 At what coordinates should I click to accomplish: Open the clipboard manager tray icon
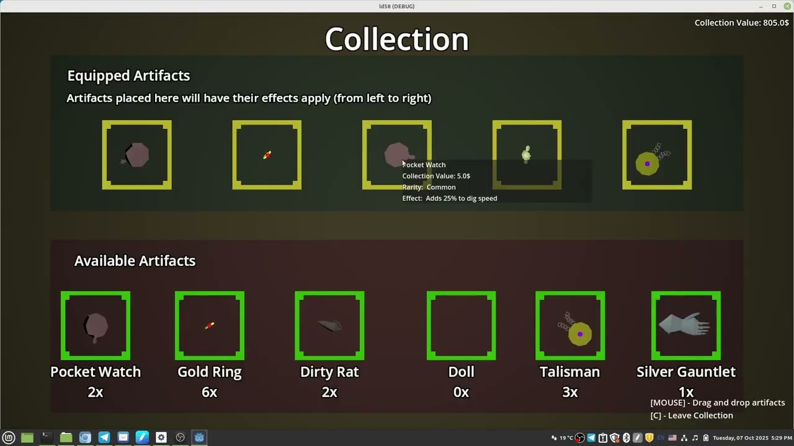[603, 438]
